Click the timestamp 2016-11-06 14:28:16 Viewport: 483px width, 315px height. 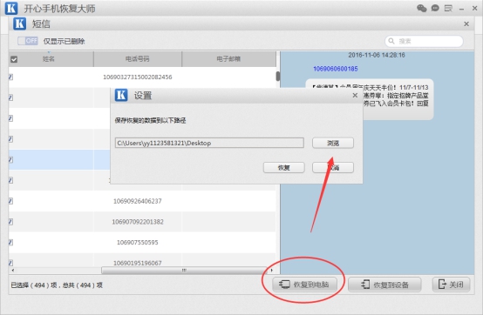377,55
